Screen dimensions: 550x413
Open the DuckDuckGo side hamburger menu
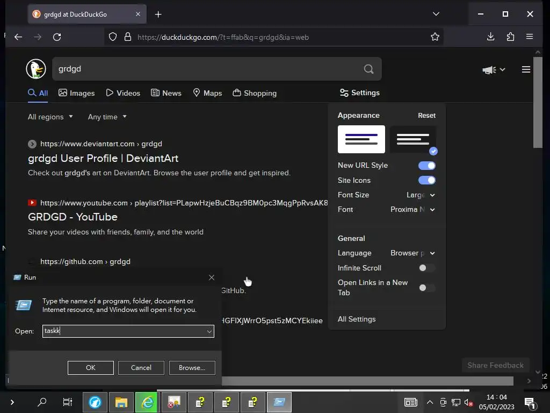526,69
